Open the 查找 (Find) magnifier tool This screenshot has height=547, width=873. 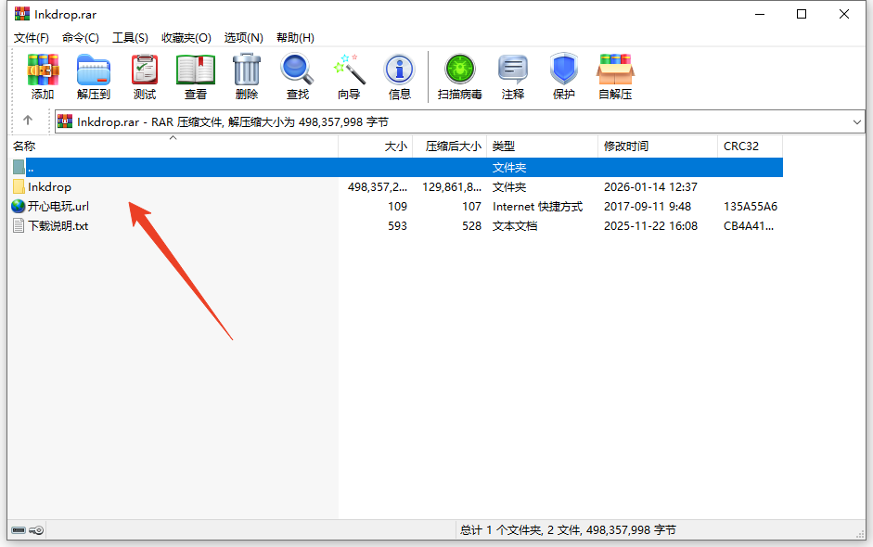tap(298, 76)
